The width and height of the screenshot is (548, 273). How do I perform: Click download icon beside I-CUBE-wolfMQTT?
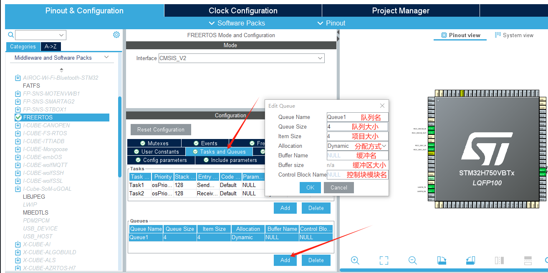pyautogui.click(x=18, y=165)
